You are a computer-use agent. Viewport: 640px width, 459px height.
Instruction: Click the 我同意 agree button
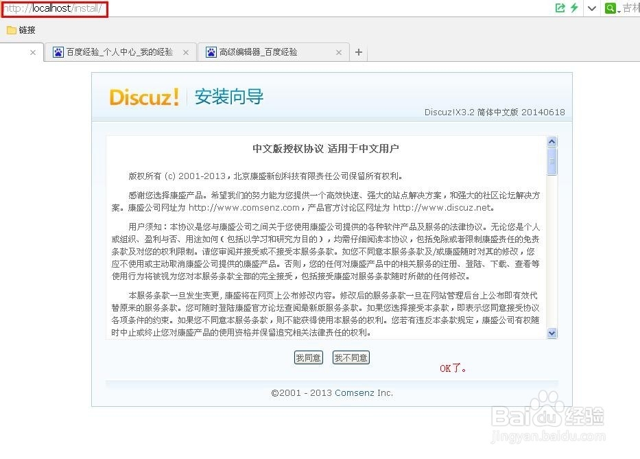(308, 357)
